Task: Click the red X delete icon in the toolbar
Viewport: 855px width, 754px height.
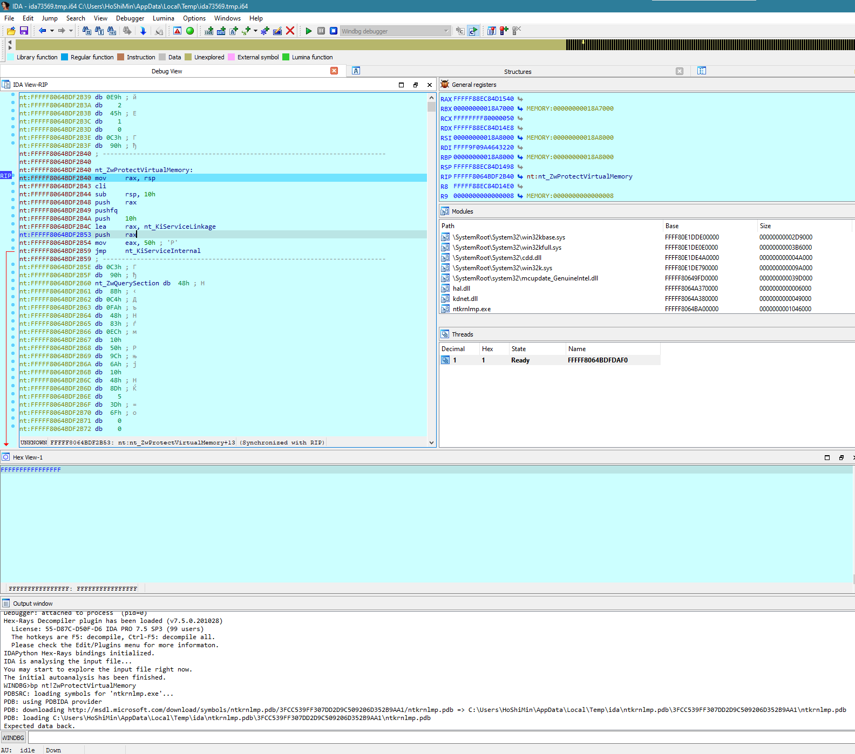Action: click(290, 31)
